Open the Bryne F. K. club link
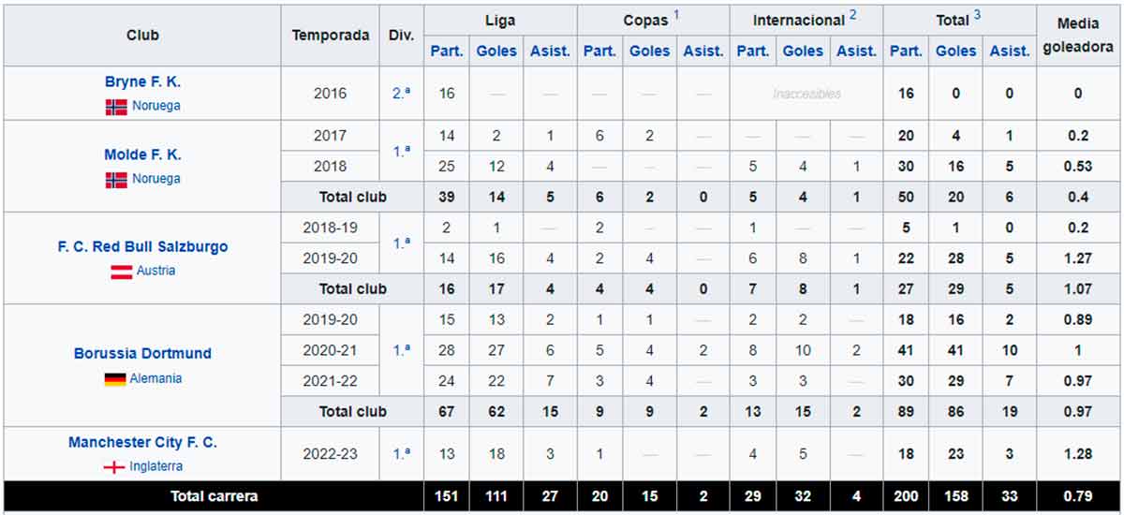Viewport: 1124px width, 515px height. [142, 82]
